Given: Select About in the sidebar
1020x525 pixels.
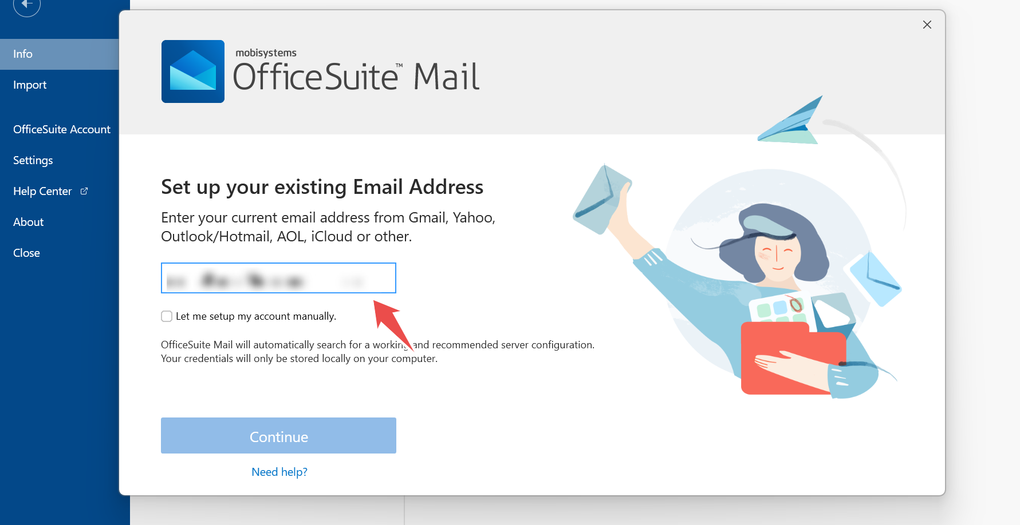Looking at the screenshot, I should click(x=29, y=222).
